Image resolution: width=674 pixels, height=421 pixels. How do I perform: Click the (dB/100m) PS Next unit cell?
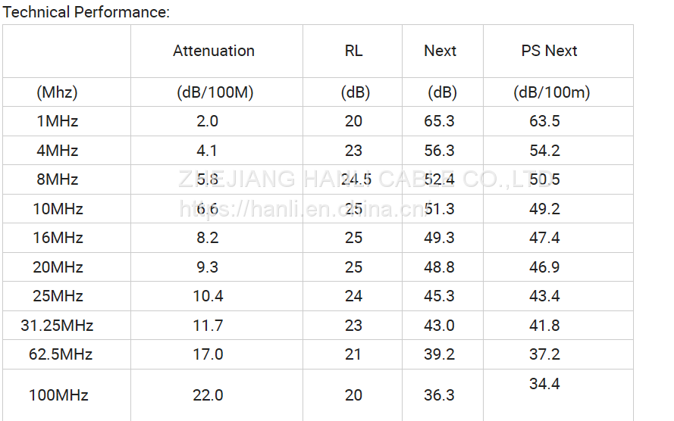coord(551,92)
